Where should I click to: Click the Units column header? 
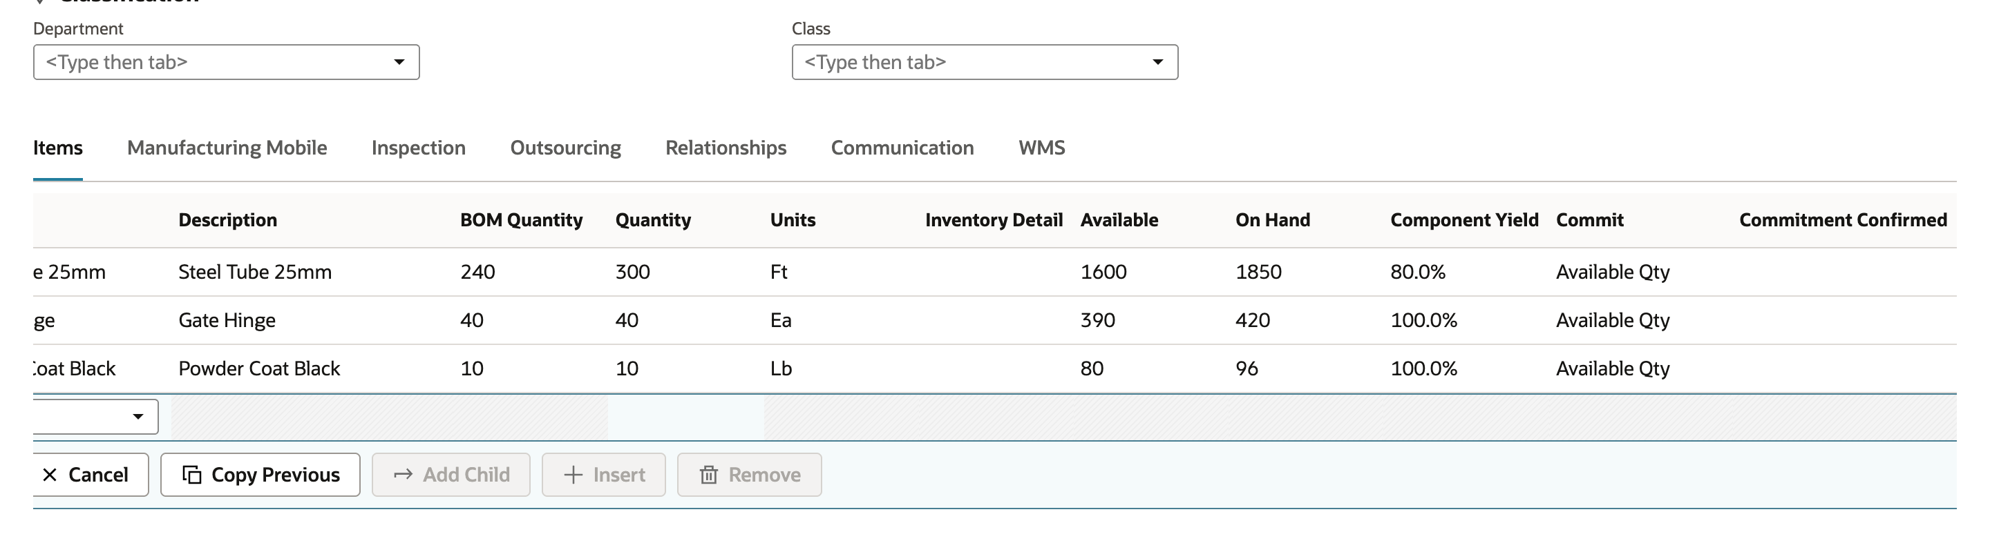pos(793,221)
